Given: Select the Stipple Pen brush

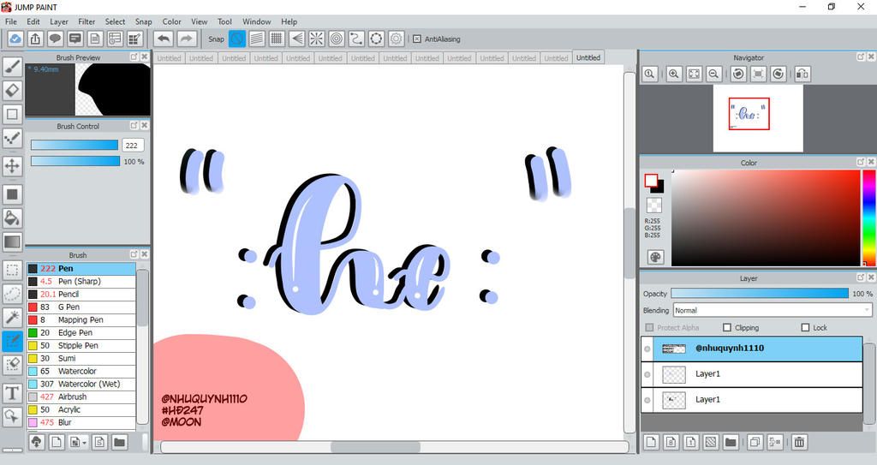Looking at the screenshot, I should pyautogui.click(x=81, y=346).
